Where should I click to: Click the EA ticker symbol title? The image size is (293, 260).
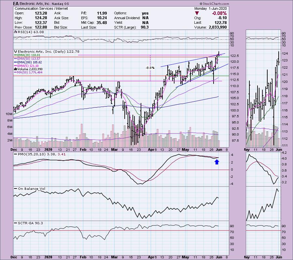16,4
